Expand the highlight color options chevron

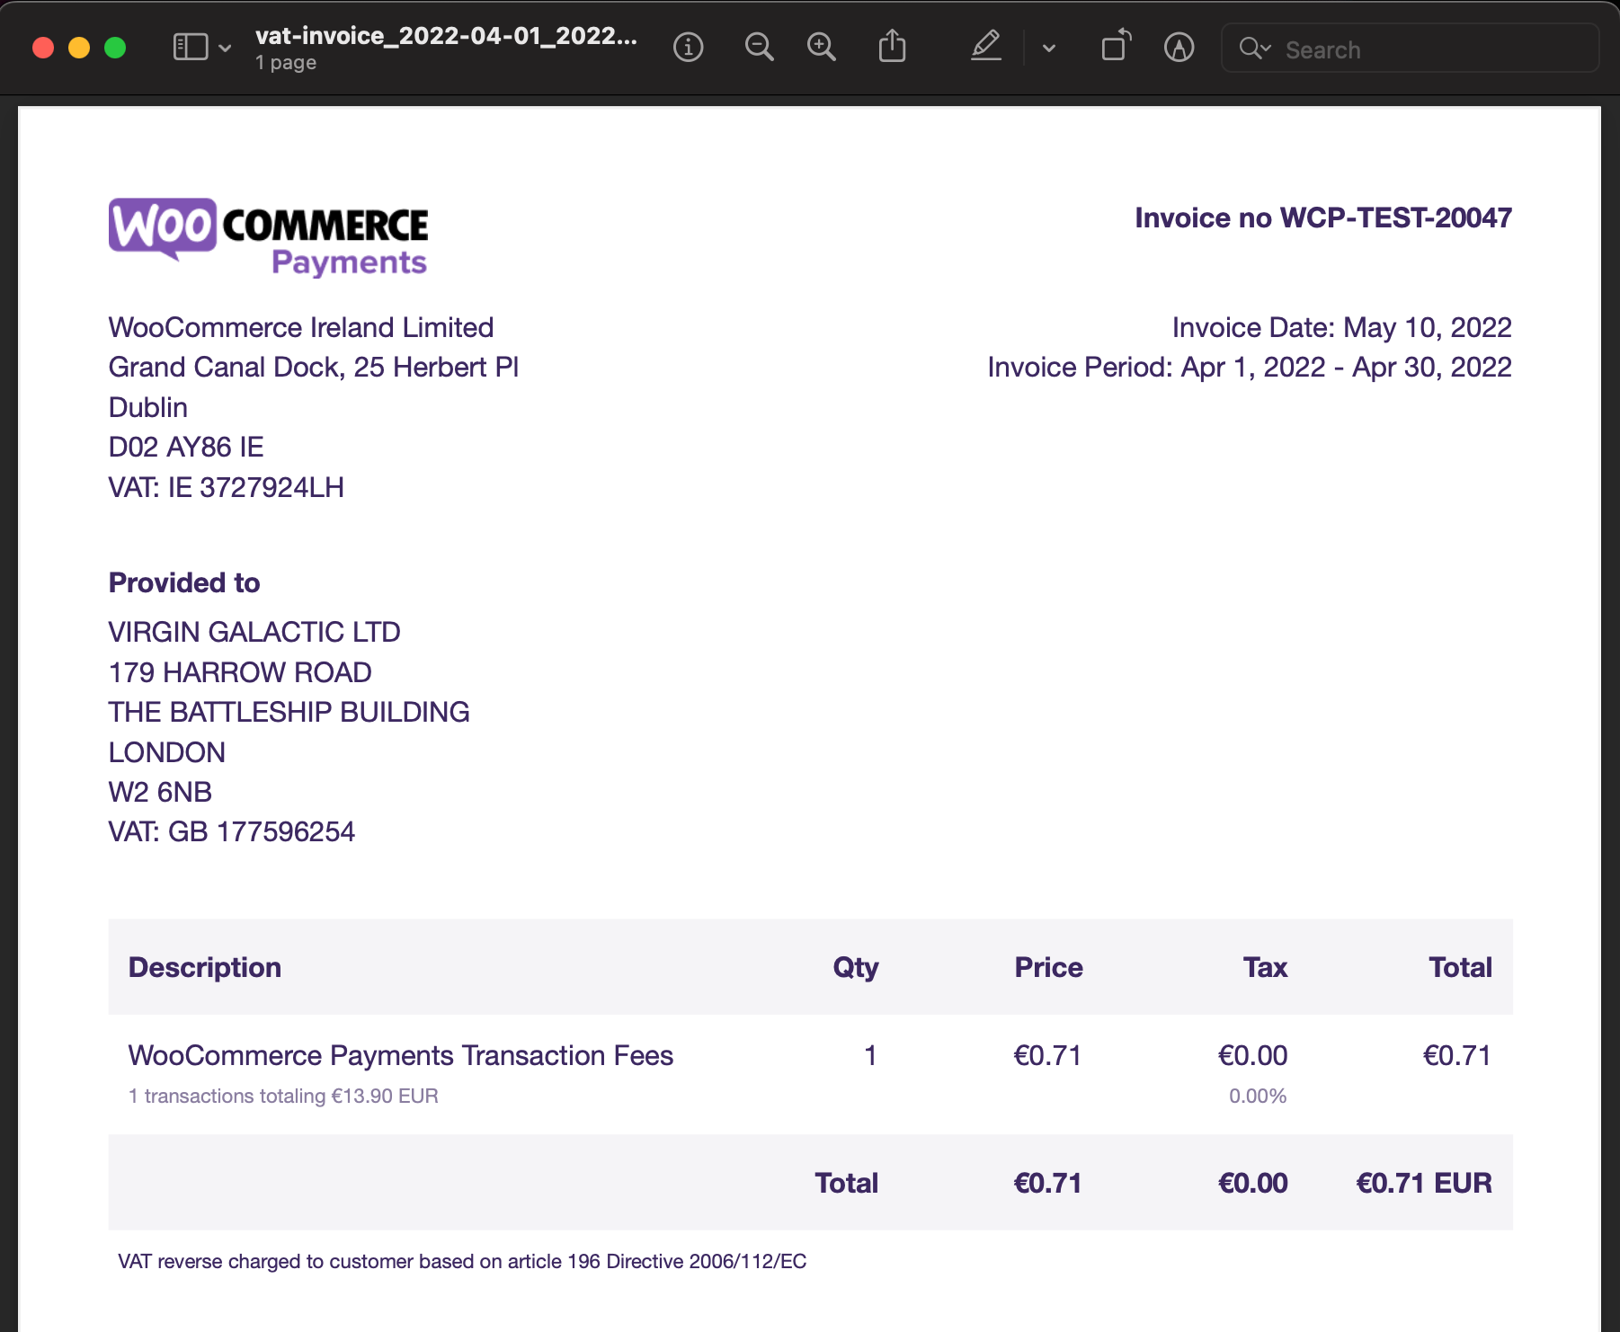click(1048, 48)
